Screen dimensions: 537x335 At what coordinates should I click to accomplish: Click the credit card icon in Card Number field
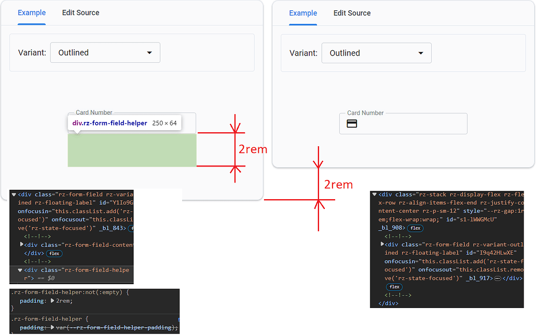pyautogui.click(x=352, y=123)
